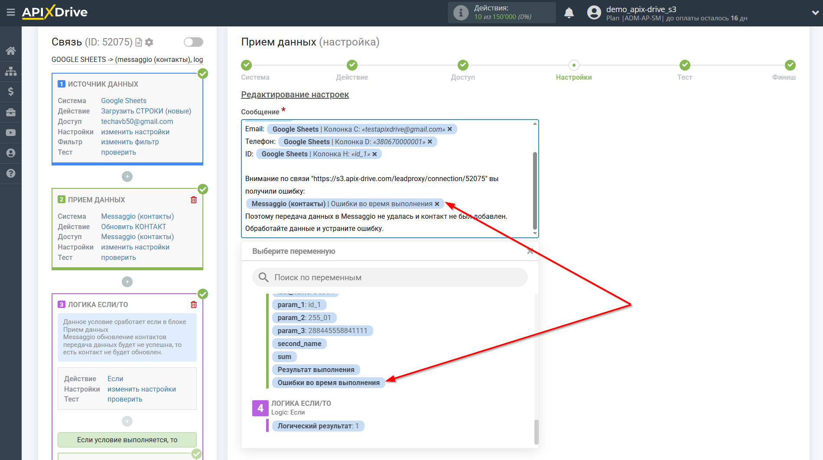Viewport: 823px width, 460px height.
Task: Expand the account dropdown chevron
Action: pos(814,13)
